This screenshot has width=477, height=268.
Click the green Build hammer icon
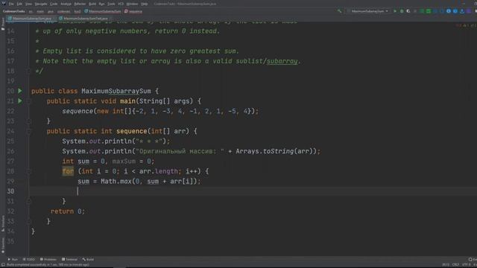pos(339,11)
